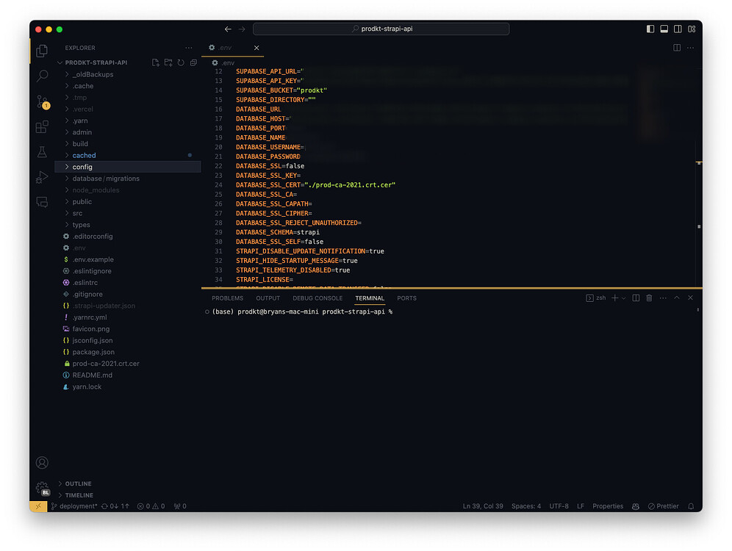Expand the database/migrations folder
Image resolution: width=732 pixels, height=551 pixels.
[104, 178]
